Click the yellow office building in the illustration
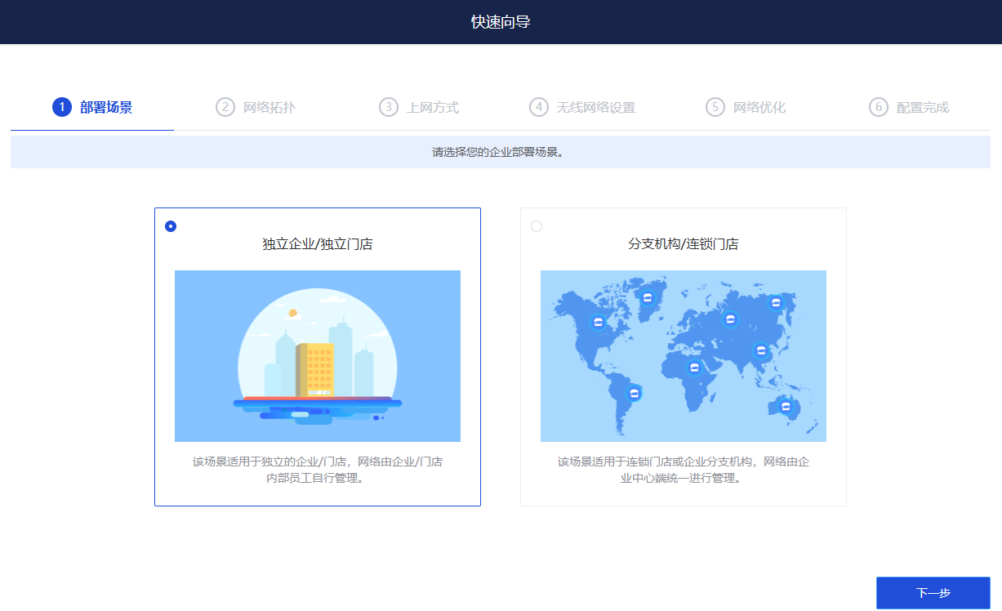1002x611 pixels. coord(317,370)
